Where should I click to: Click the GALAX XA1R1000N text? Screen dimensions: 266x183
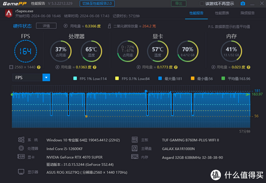(x=178, y=149)
